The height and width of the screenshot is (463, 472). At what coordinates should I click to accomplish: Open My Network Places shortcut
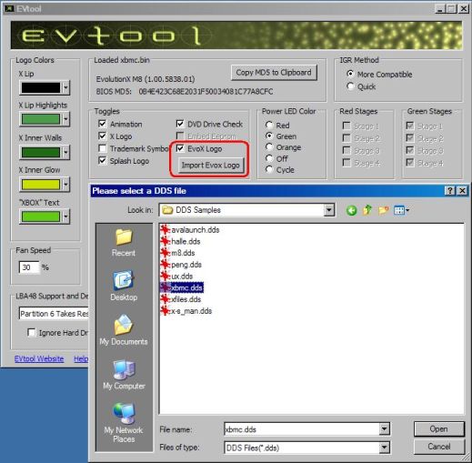click(124, 423)
